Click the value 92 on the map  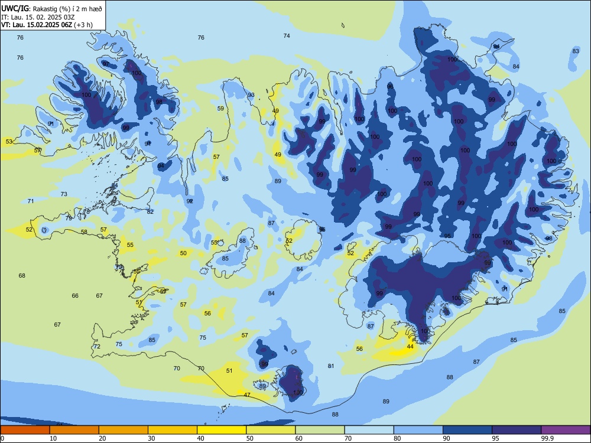(x=190, y=201)
